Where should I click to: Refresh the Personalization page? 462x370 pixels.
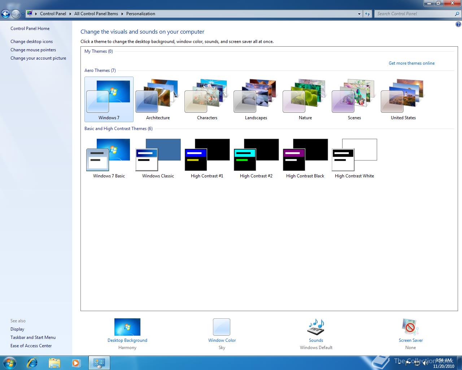[367, 14]
